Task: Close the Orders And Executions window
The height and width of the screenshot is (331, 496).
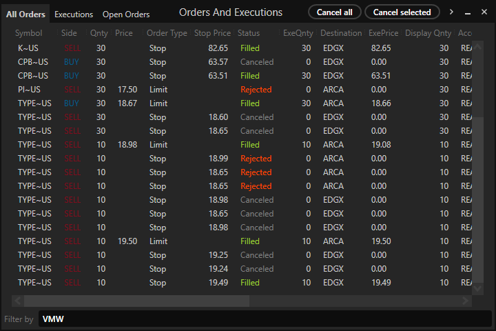Action: (484, 12)
